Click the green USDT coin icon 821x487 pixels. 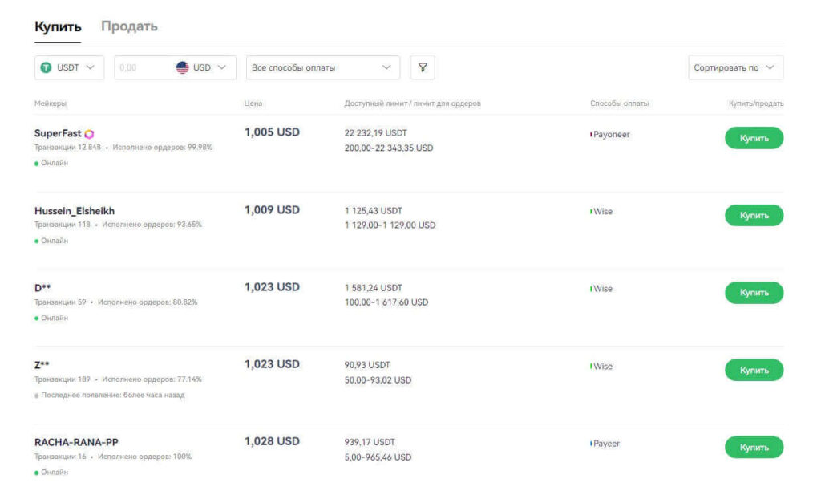47,68
